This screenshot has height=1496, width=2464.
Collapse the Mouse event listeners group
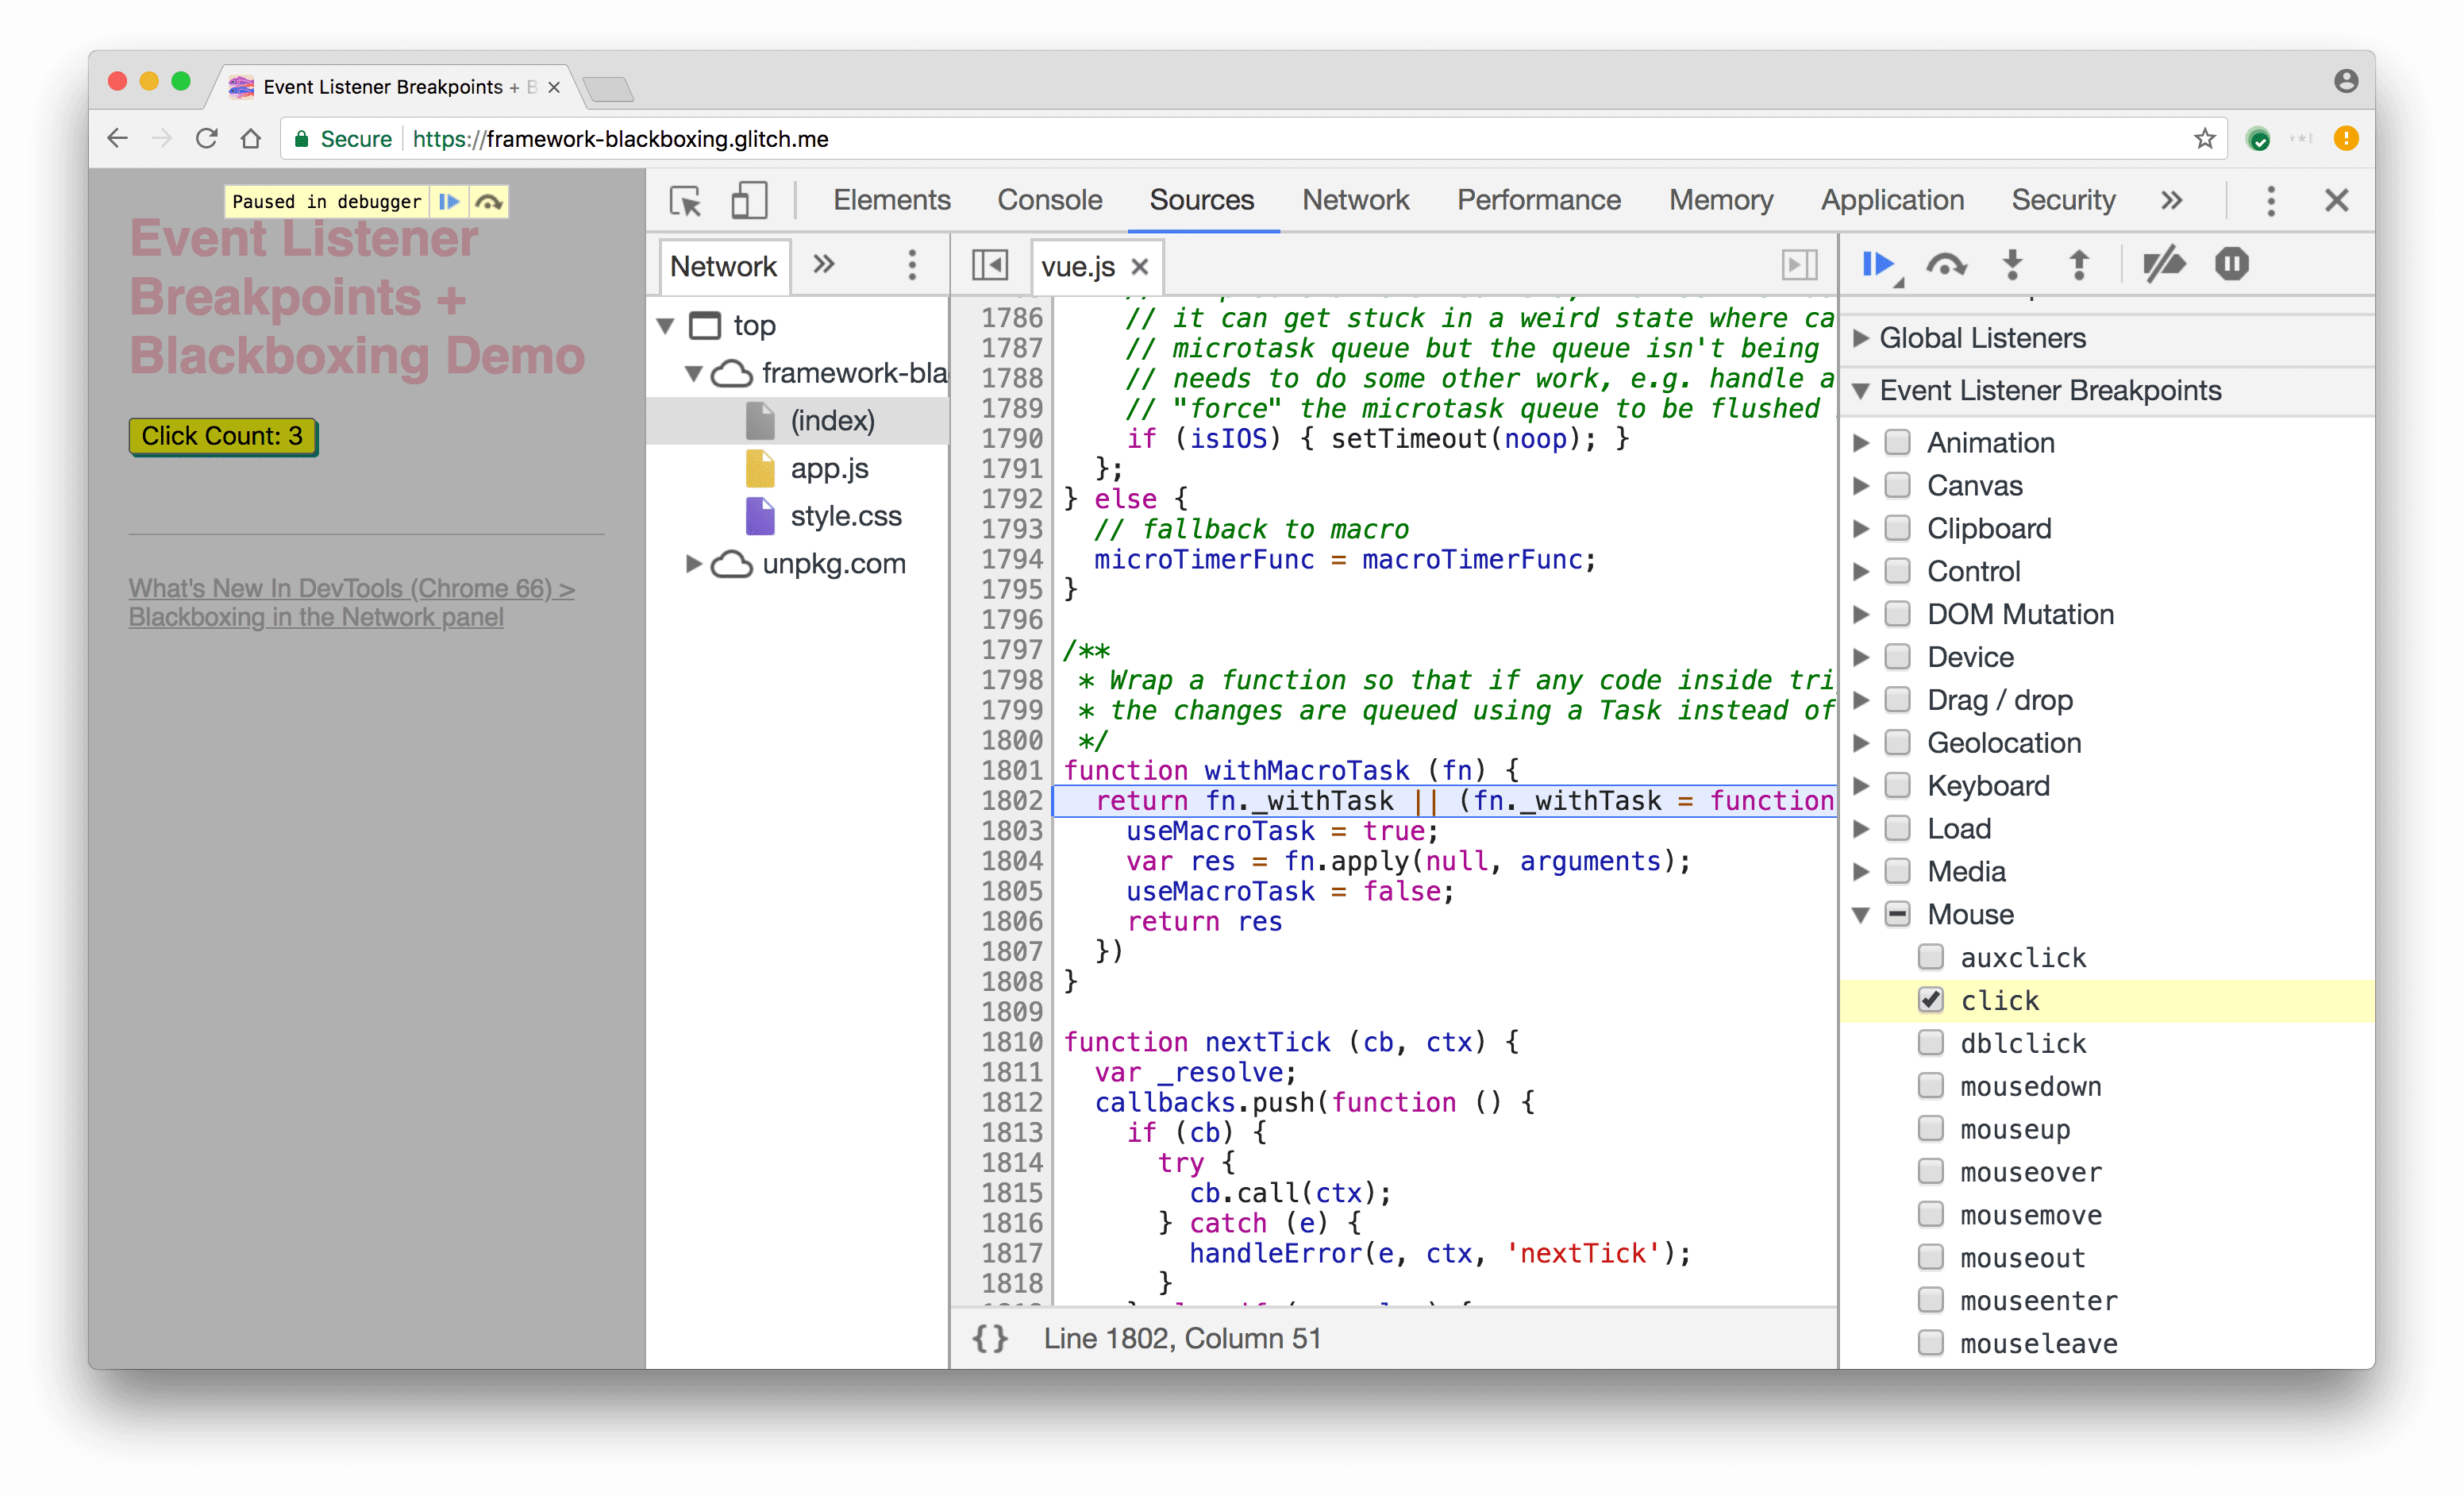[1871, 912]
